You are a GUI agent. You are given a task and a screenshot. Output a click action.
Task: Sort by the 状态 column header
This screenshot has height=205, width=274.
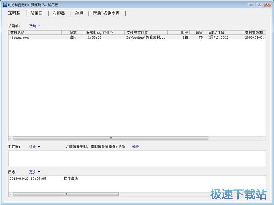(x=73, y=33)
